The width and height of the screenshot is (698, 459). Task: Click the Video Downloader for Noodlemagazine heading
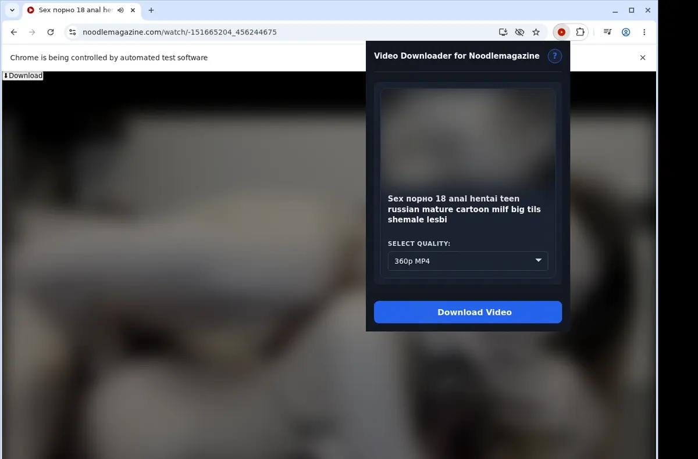tap(457, 56)
